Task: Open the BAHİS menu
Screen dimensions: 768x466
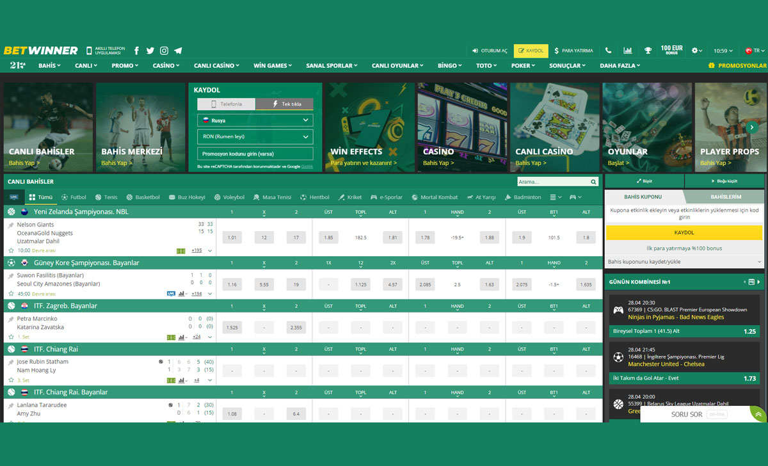Action: tap(49, 65)
